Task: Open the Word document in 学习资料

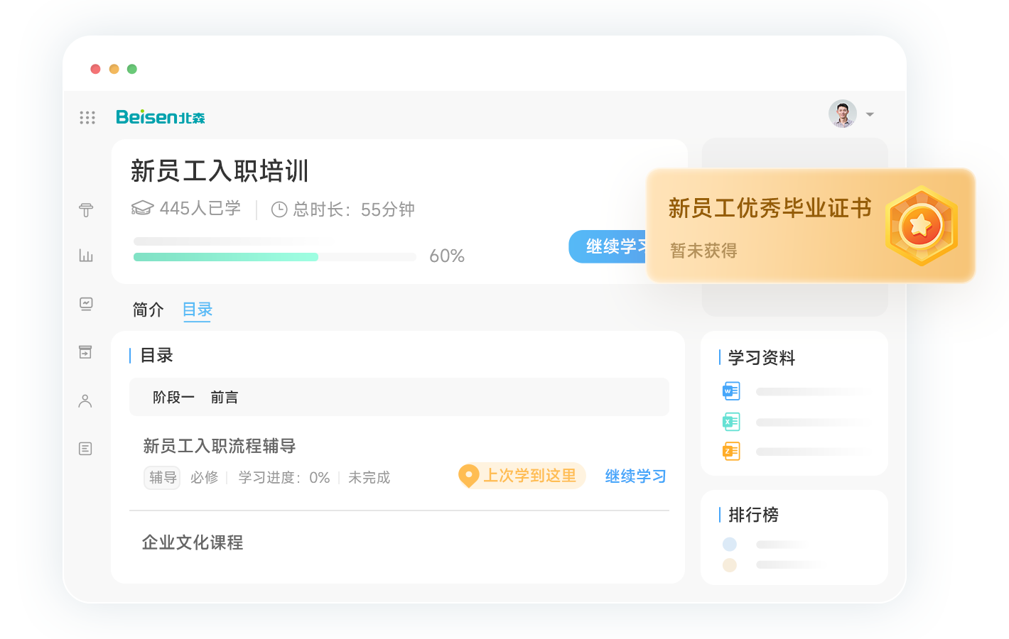Action: pos(731,391)
